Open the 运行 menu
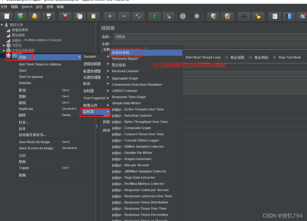The image size is (307, 221). (39, 7)
